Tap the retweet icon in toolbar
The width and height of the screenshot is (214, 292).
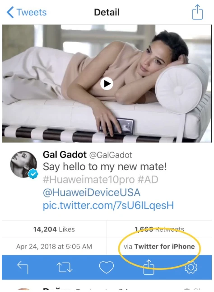coord(64,267)
